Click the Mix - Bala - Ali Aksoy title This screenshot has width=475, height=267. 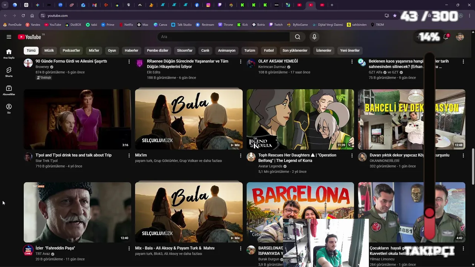click(x=175, y=248)
